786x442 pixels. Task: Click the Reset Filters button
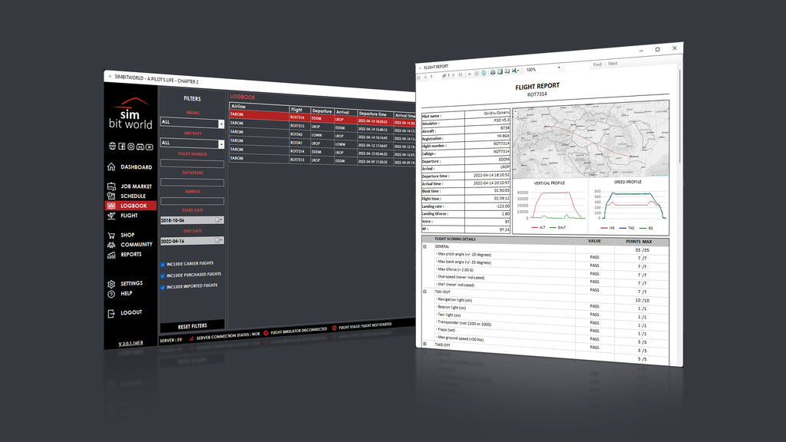click(193, 326)
